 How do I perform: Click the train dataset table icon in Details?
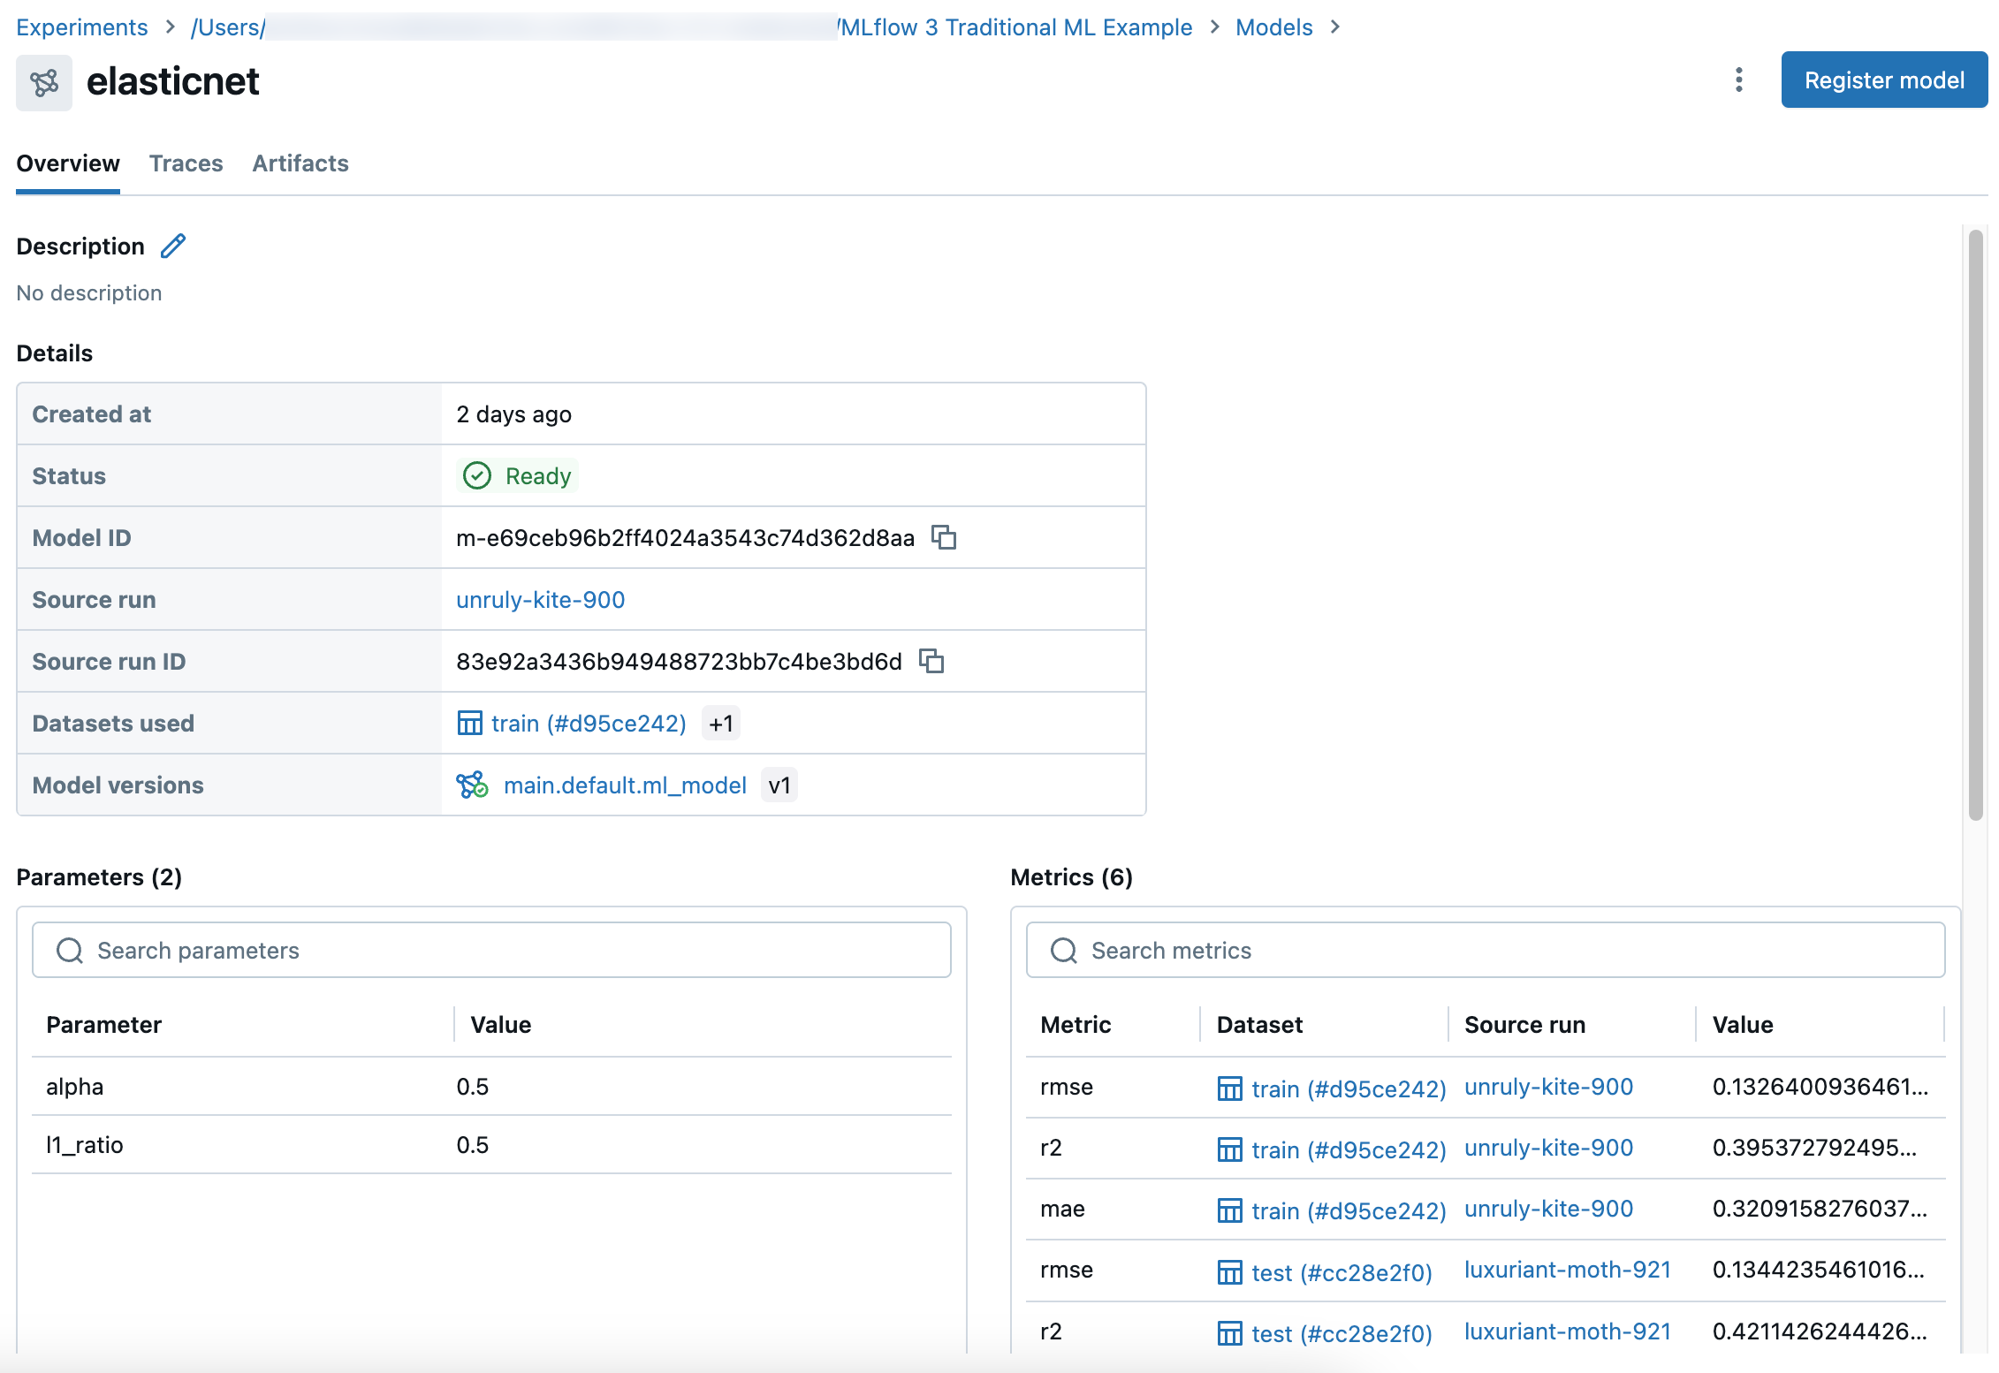pos(469,723)
